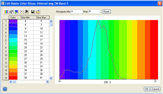Save color slices to file
Viewport: 163px width, 94px height.
[x=33, y=12]
